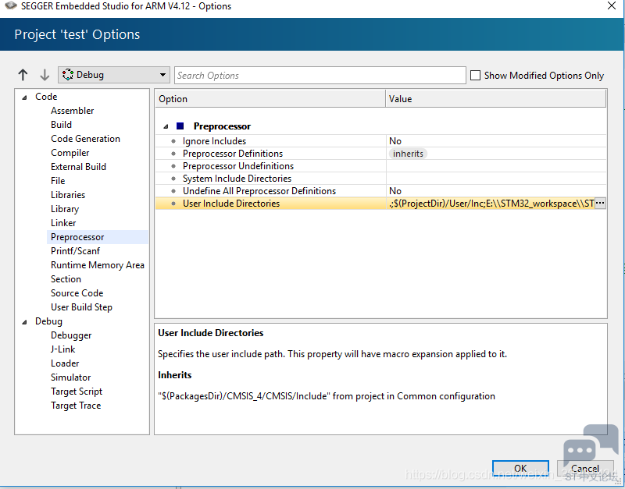The image size is (625, 489).
Task: Select the Loader category
Action: click(65, 363)
